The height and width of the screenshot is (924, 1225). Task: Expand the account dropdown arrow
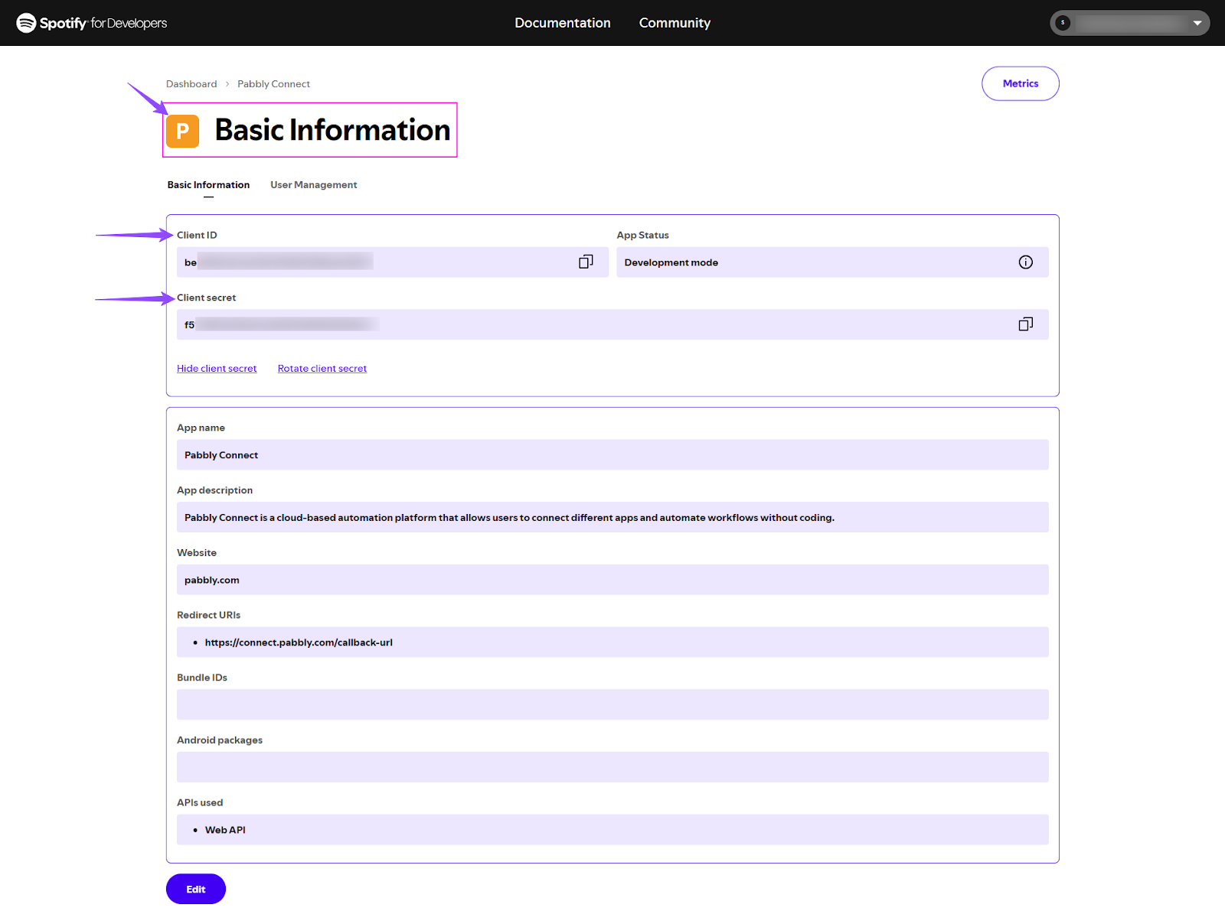click(x=1197, y=23)
